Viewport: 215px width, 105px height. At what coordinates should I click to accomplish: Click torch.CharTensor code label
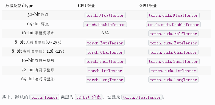(x=105, y=52)
